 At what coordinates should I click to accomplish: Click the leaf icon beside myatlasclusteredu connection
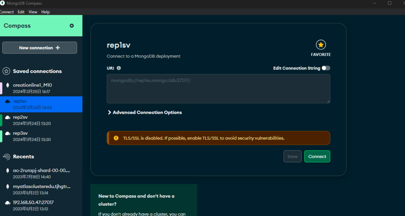click(x=8, y=186)
